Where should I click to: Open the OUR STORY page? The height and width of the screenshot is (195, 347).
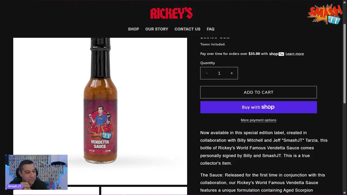point(157,29)
